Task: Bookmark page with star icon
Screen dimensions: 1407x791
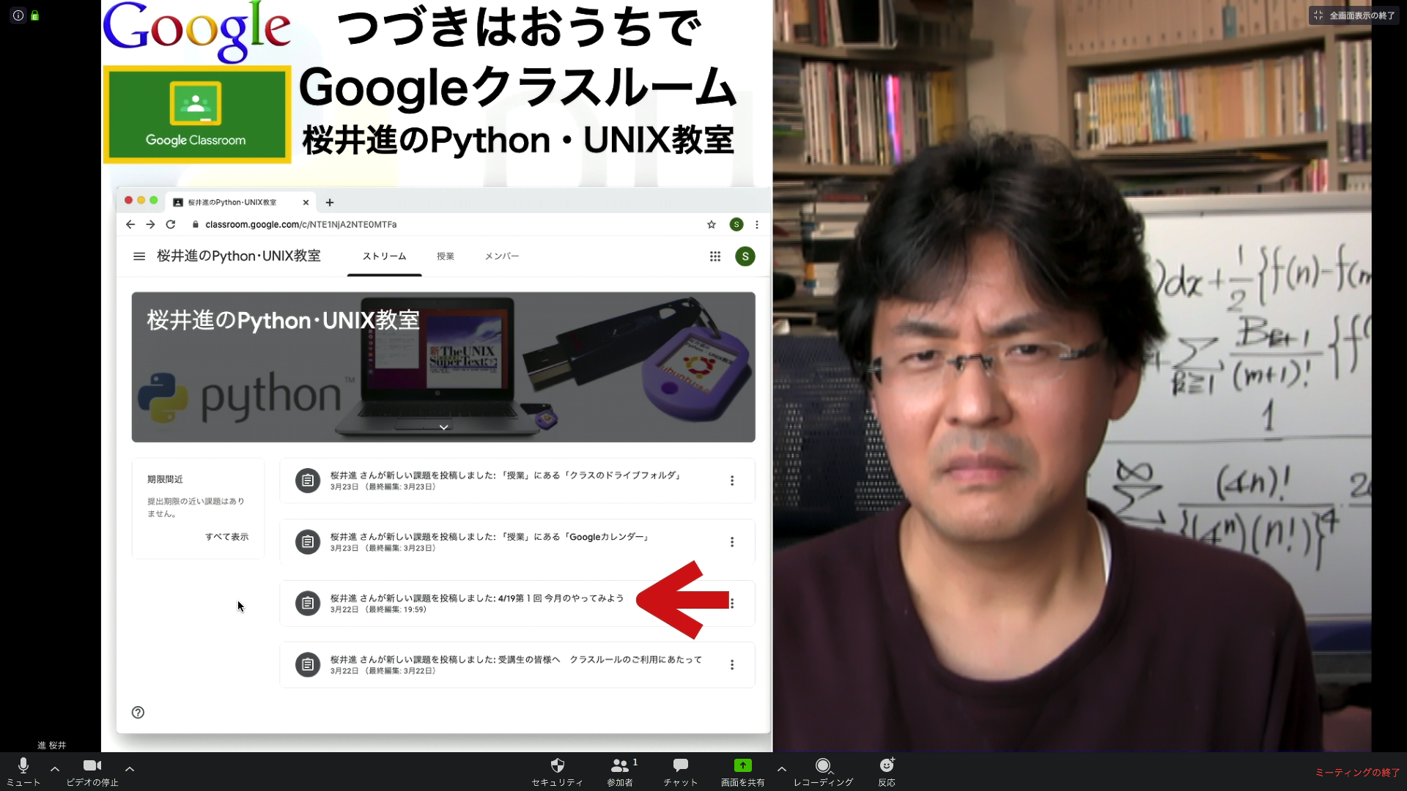Action: click(x=712, y=225)
